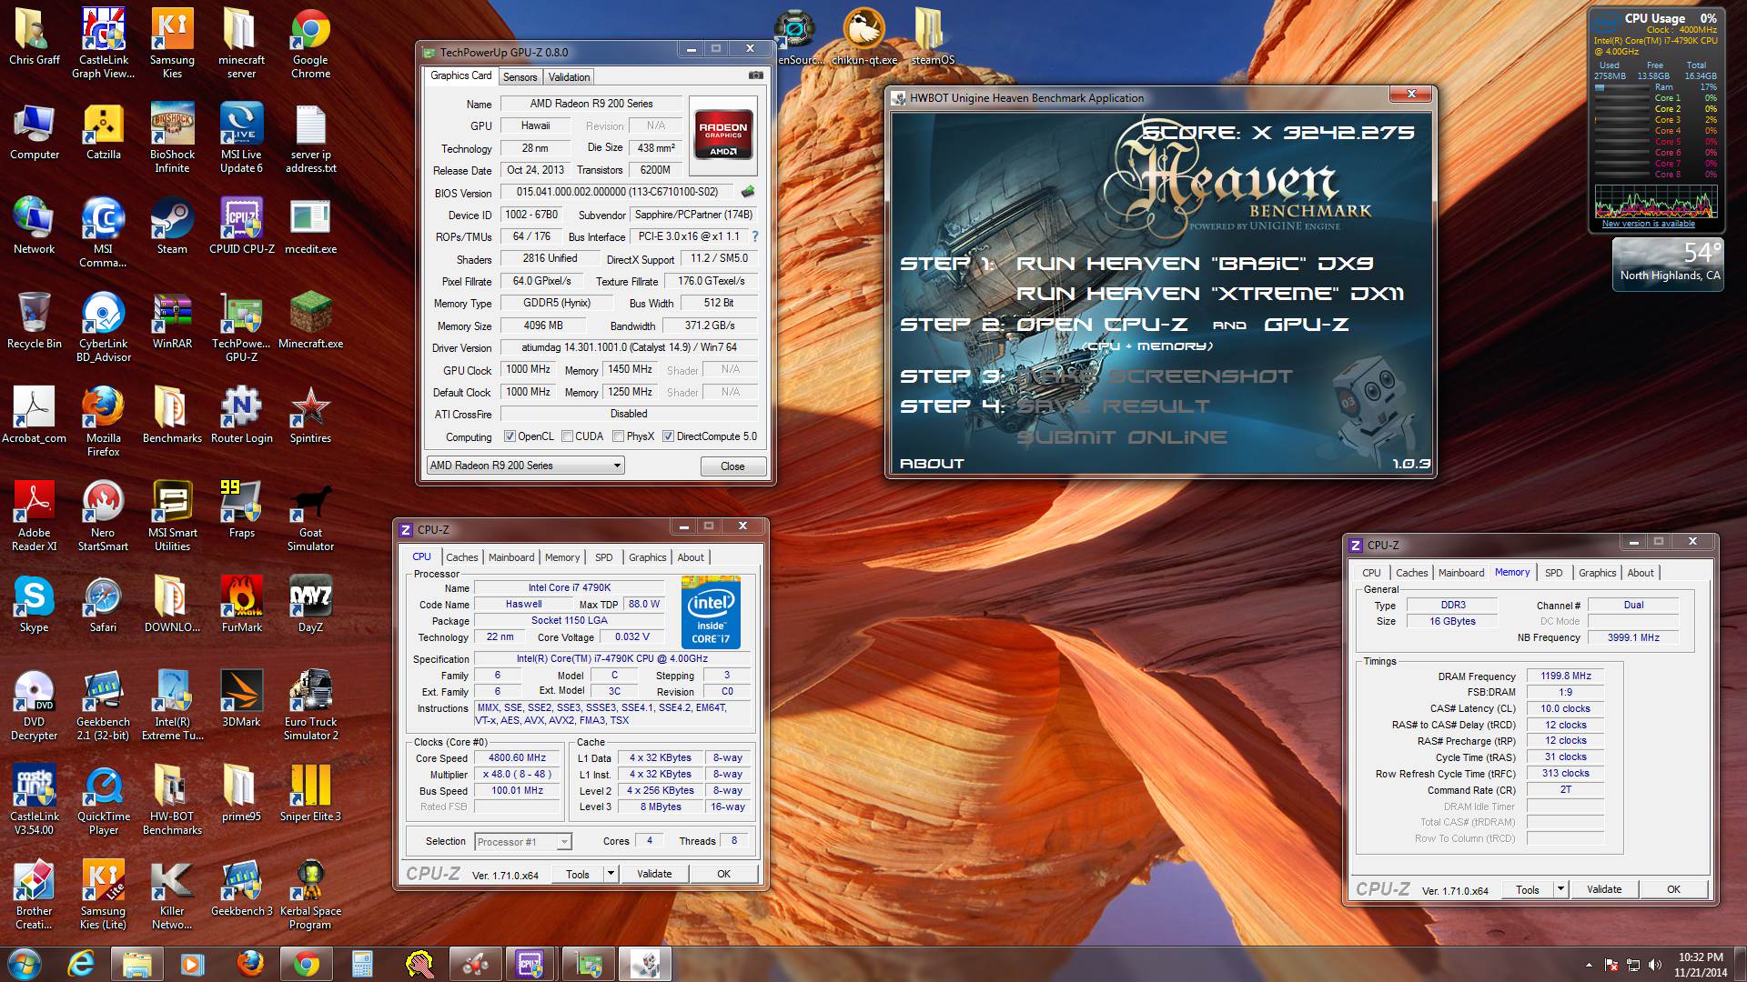Click Run Heaven "Basic" DX9 in HWBOT
This screenshot has width=1747, height=982.
[x=1195, y=264]
